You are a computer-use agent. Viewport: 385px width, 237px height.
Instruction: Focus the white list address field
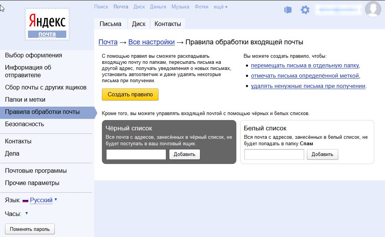274,154
